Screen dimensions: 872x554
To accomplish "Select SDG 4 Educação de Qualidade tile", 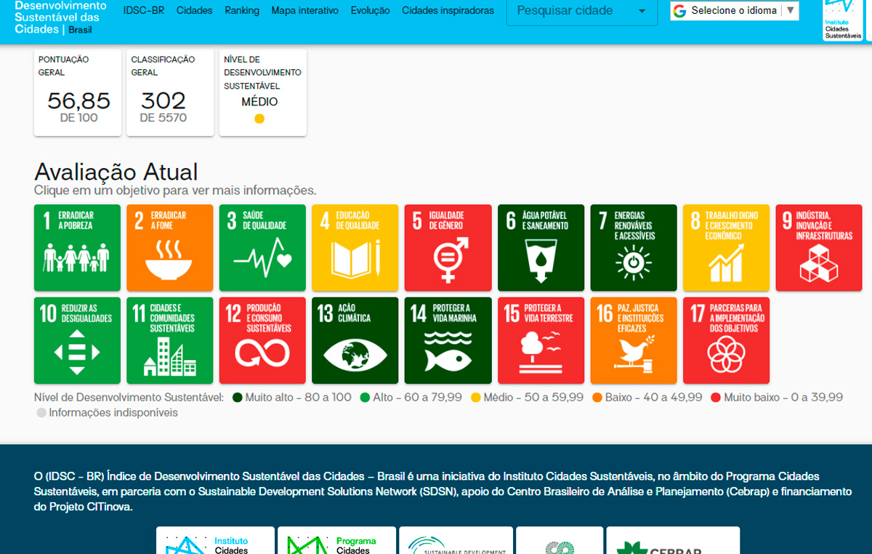I will coord(355,247).
